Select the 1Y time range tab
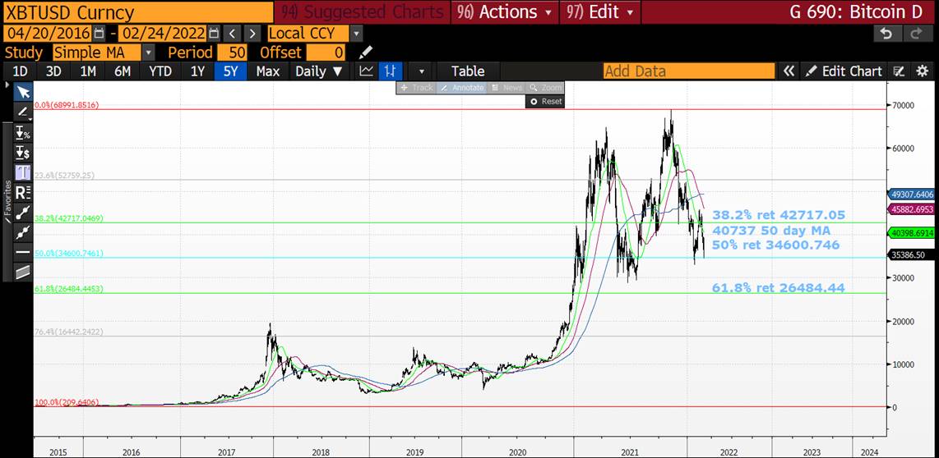Screen dimensions: 939x458 click(197, 71)
